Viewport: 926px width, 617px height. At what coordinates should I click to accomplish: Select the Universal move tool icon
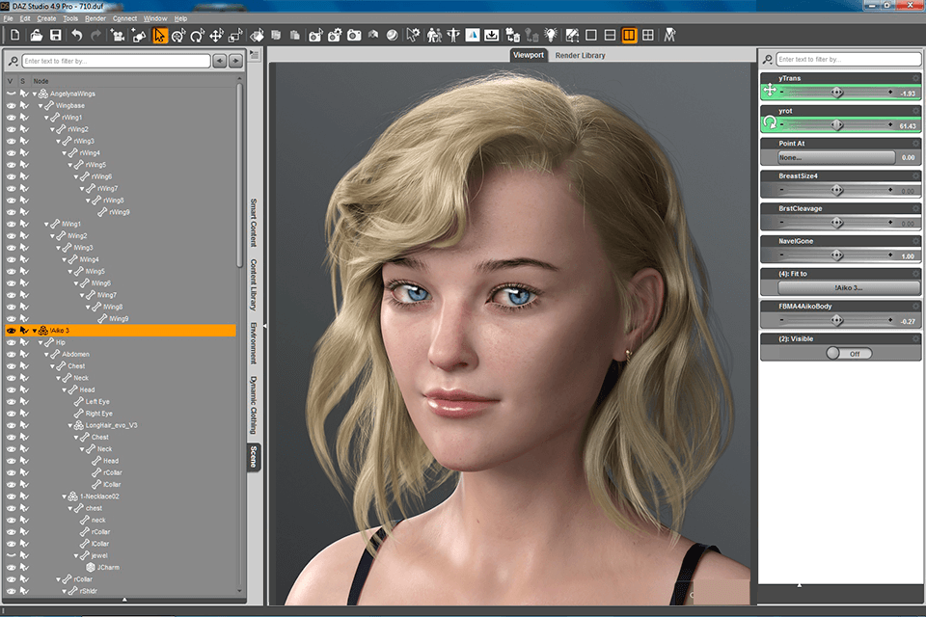click(x=178, y=36)
